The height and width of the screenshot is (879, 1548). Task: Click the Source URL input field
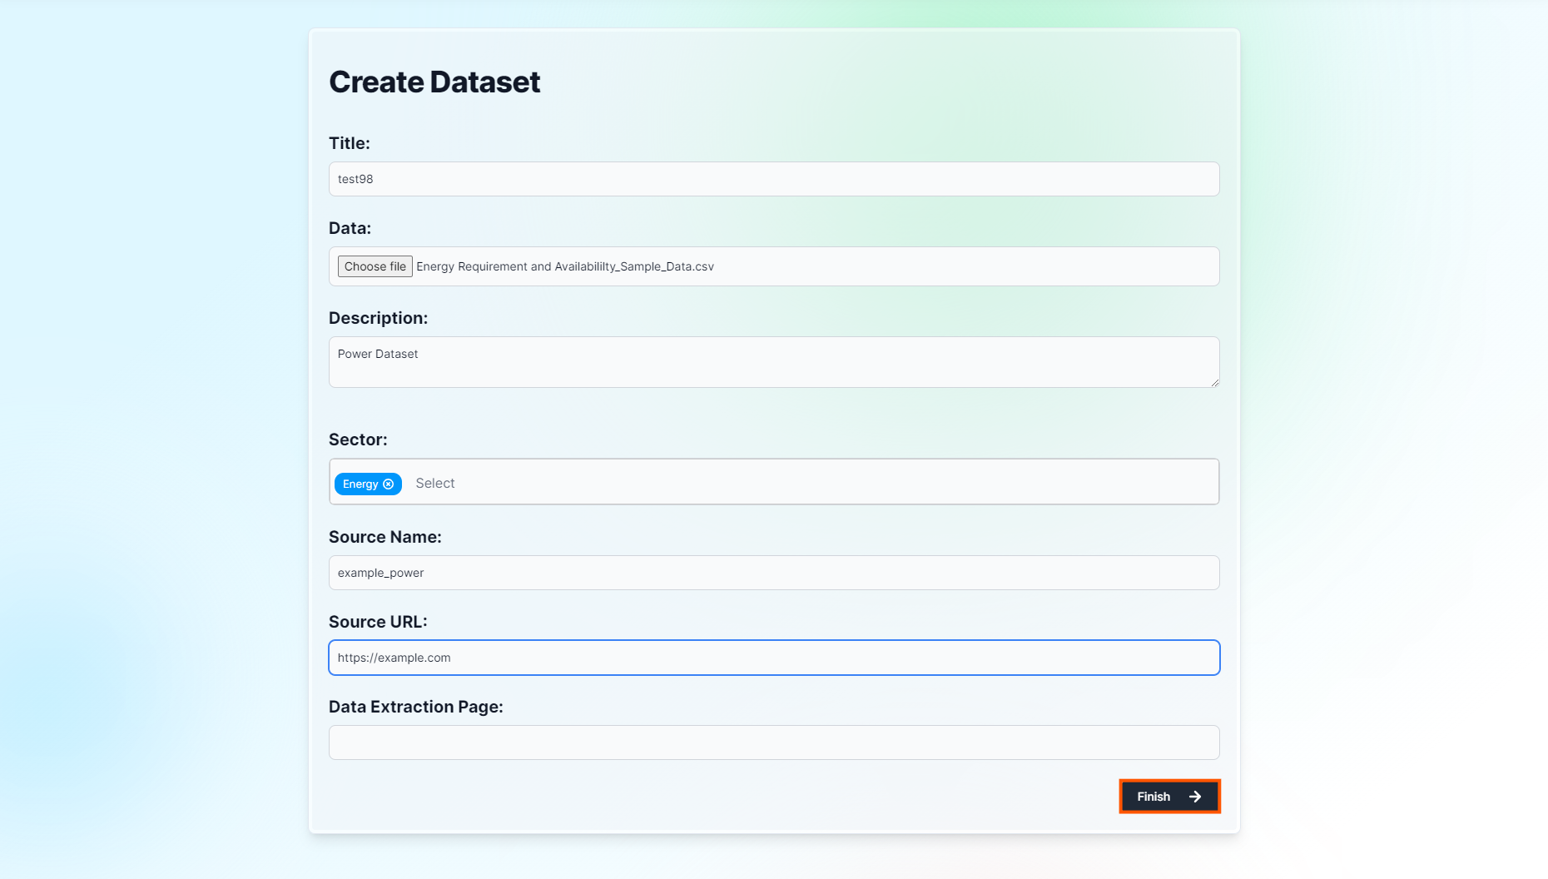tap(774, 658)
